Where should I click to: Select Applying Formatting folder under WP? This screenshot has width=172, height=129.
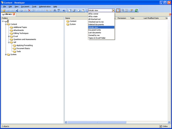point(24,45)
